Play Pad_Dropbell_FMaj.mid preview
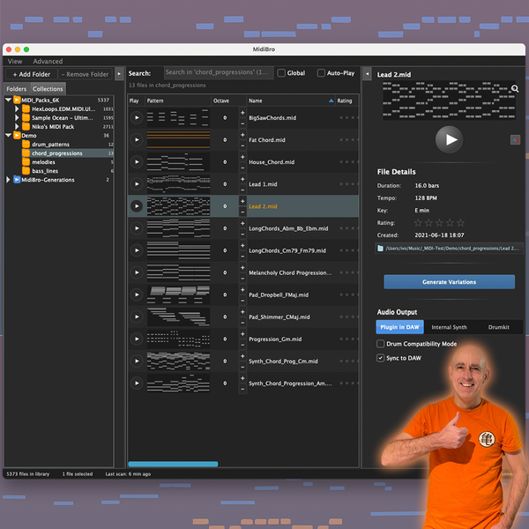The width and height of the screenshot is (529, 529). (137, 294)
